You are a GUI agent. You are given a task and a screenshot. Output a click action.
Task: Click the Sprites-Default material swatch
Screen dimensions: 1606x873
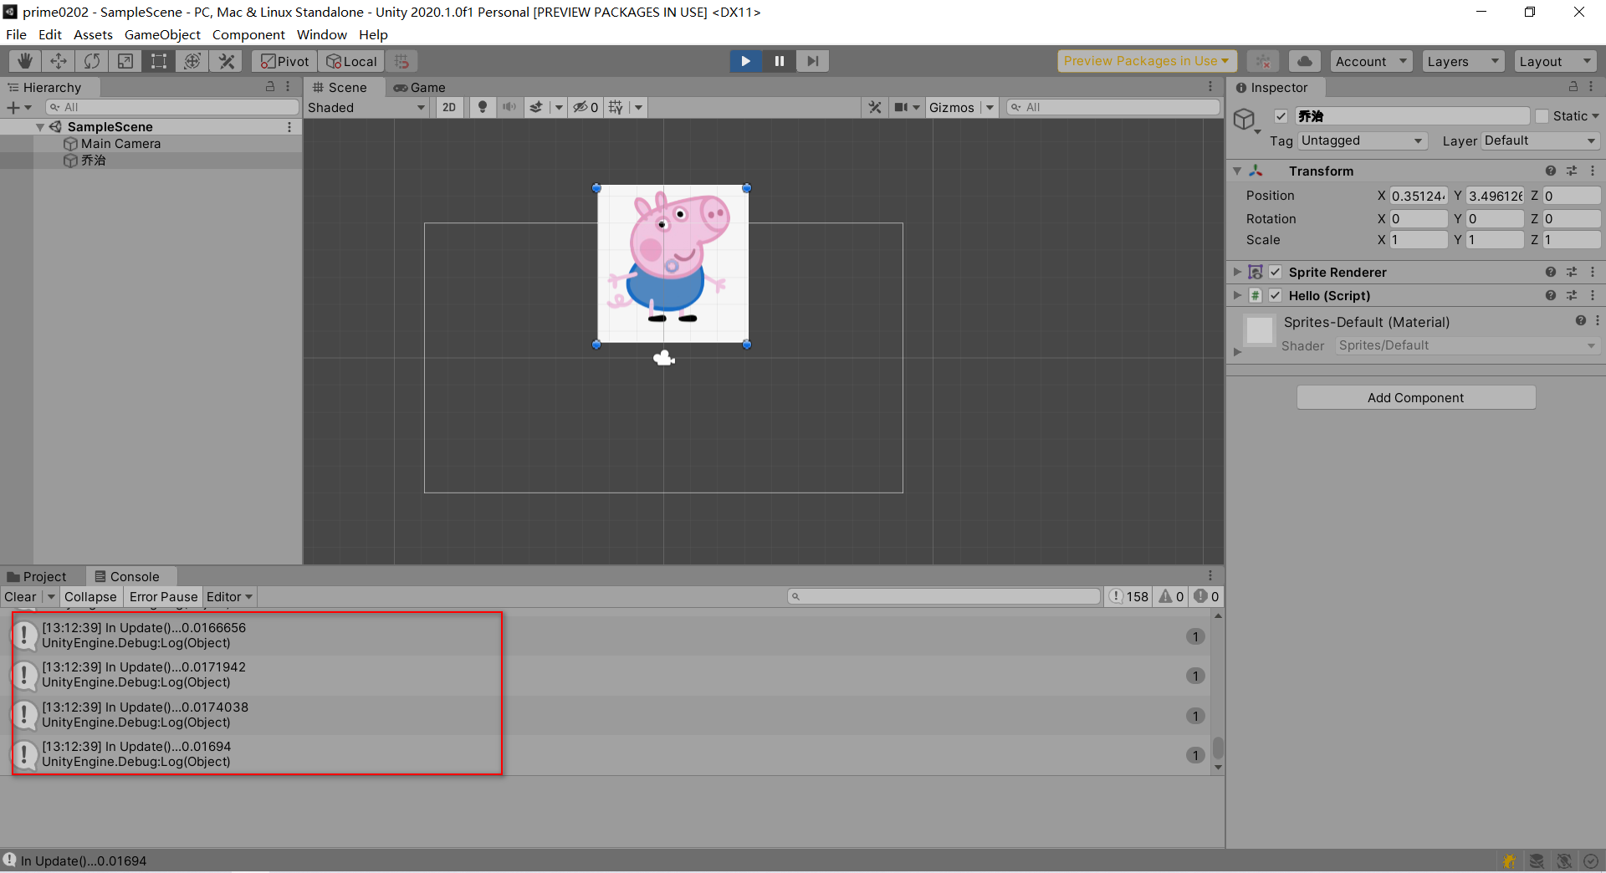click(x=1260, y=330)
